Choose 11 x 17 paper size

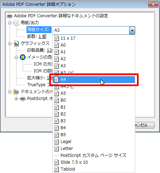click(x=94, y=38)
